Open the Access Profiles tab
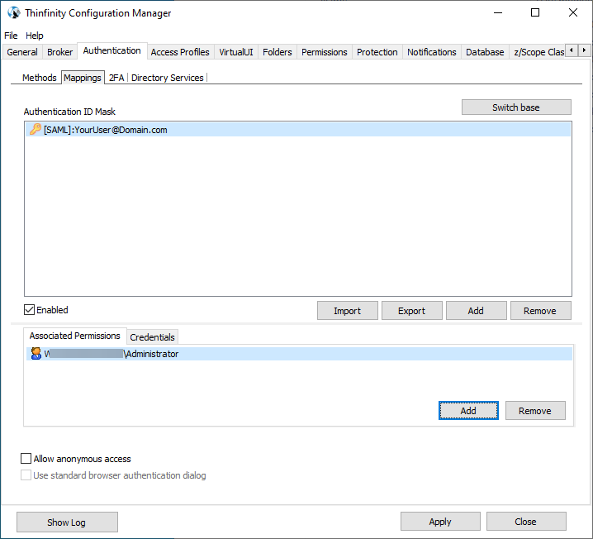593x539 pixels. pyautogui.click(x=180, y=52)
